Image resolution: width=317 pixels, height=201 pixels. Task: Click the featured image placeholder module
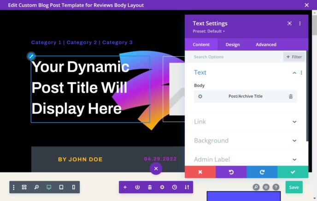coord(174,89)
